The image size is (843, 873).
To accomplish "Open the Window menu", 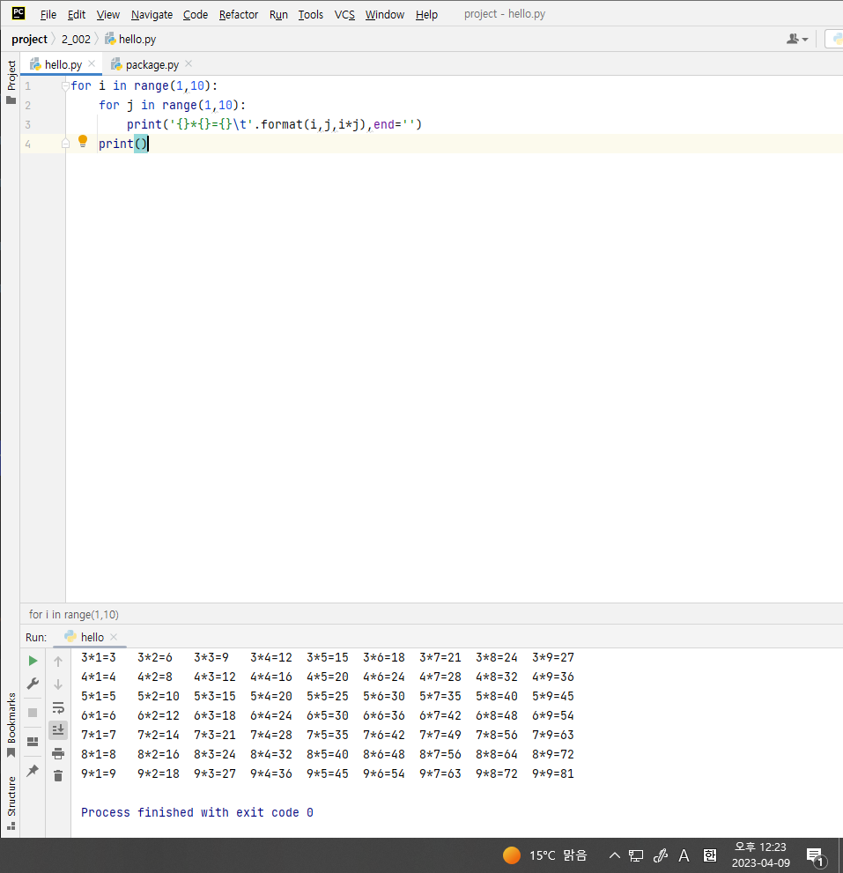I will [385, 14].
